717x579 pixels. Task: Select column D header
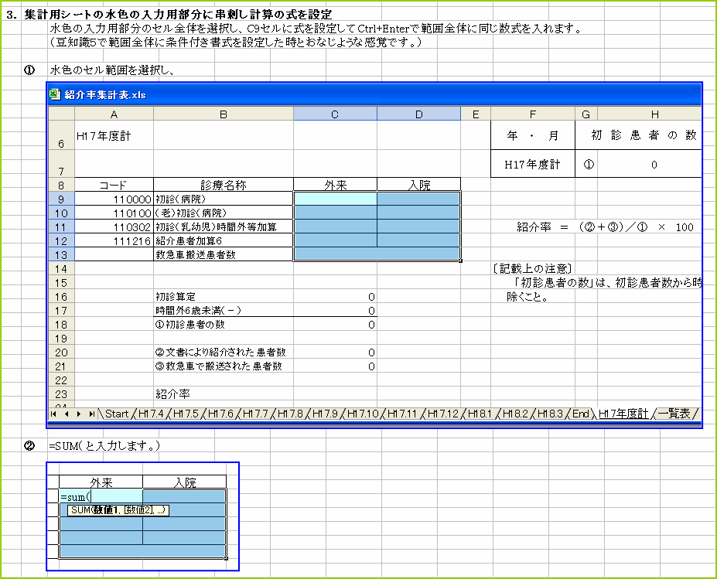click(x=418, y=113)
